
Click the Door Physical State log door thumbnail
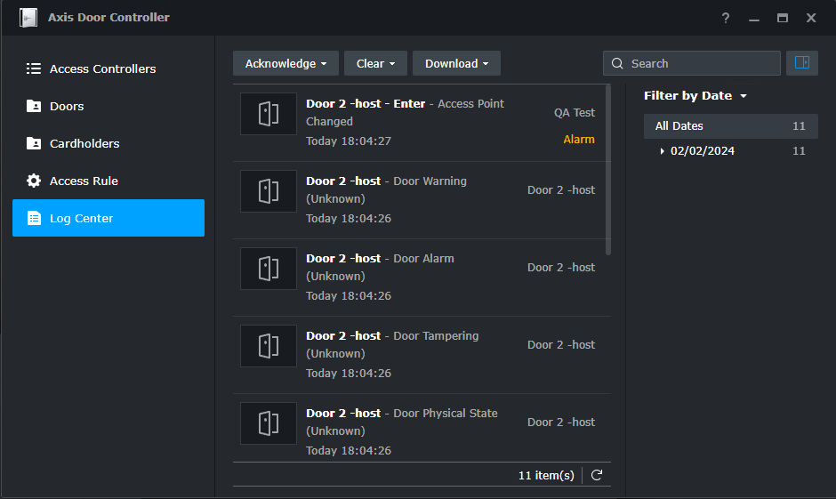(269, 423)
